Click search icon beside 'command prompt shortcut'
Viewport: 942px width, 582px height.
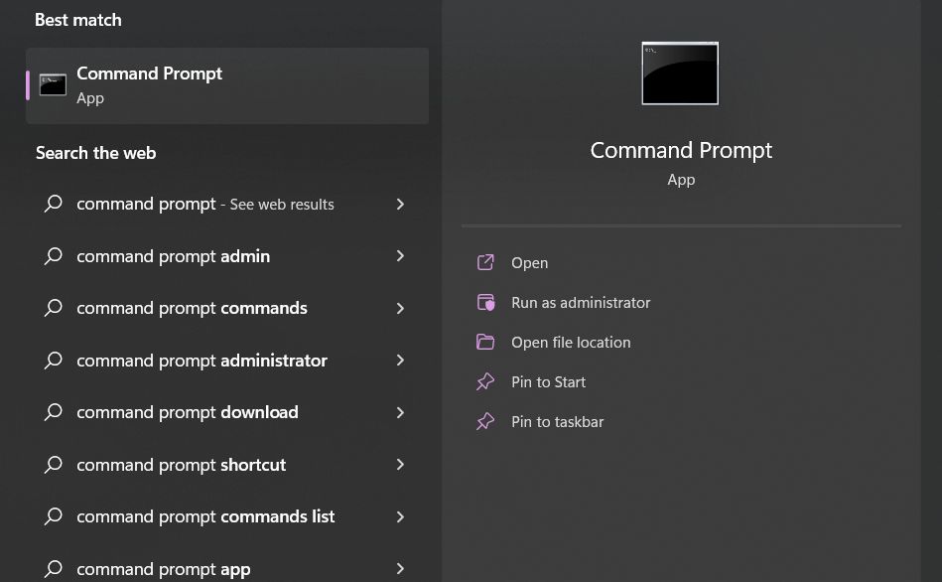(53, 464)
